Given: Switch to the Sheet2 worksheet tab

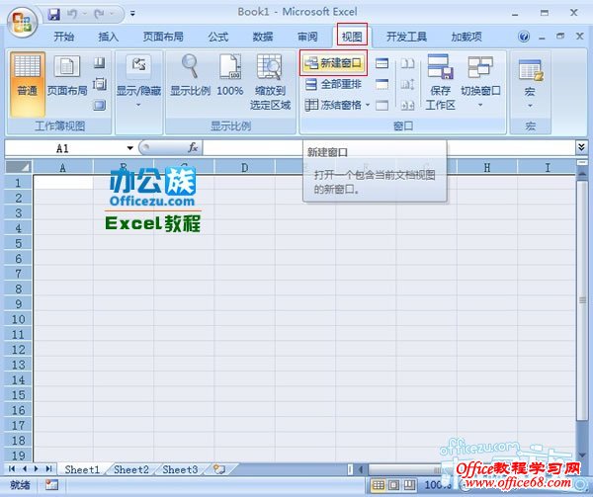Looking at the screenshot, I should click(x=131, y=469).
